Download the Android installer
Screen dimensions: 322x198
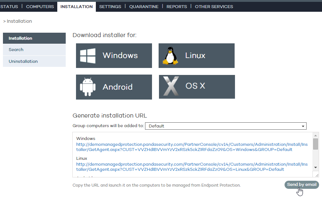coord(114,87)
